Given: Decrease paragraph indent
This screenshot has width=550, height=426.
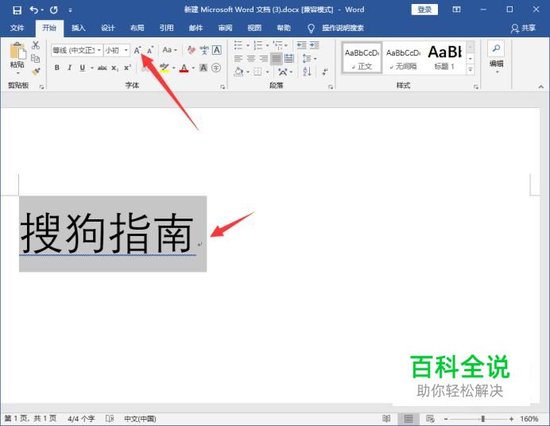Looking at the screenshot, I should tap(302, 45).
